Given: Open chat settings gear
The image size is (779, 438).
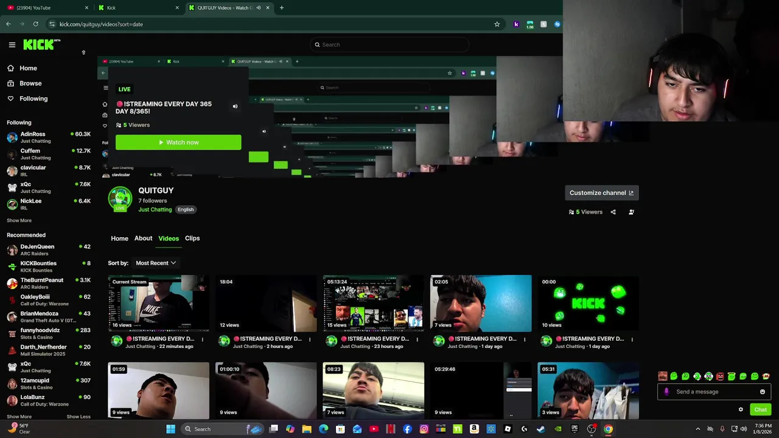Looking at the screenshot, I should coord(741,409).
